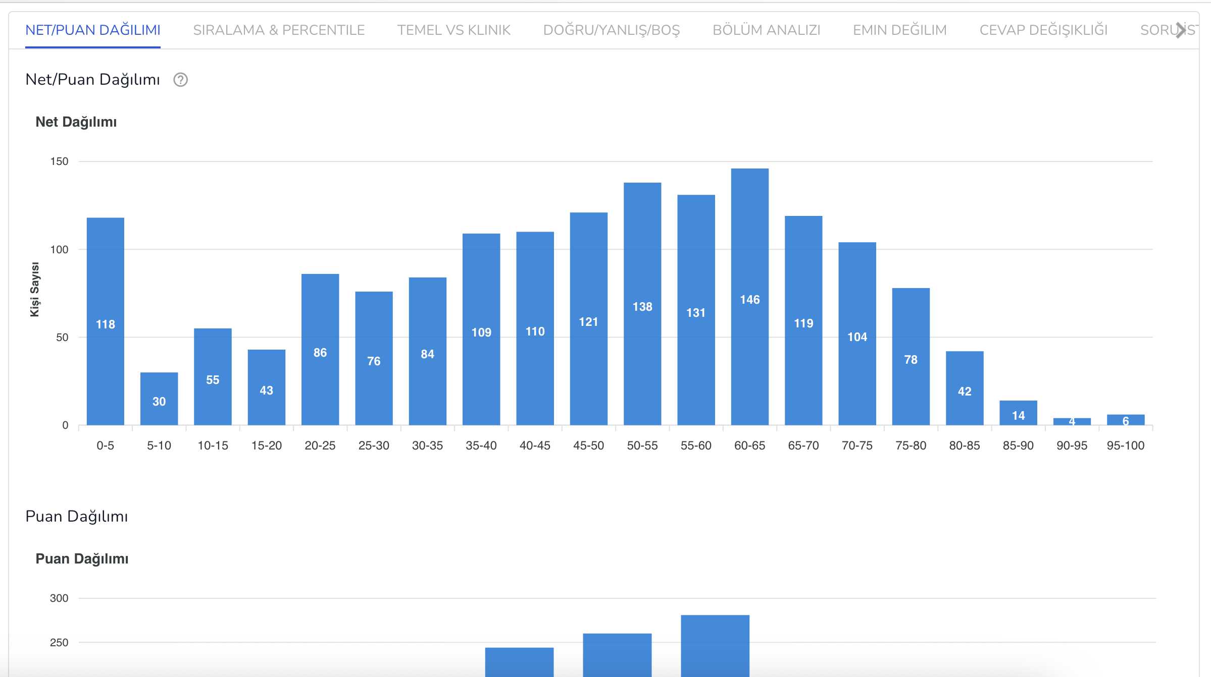Click the 5-10 bar showing 30
This screenshot has height=677, width=1211.
point(159,399)
